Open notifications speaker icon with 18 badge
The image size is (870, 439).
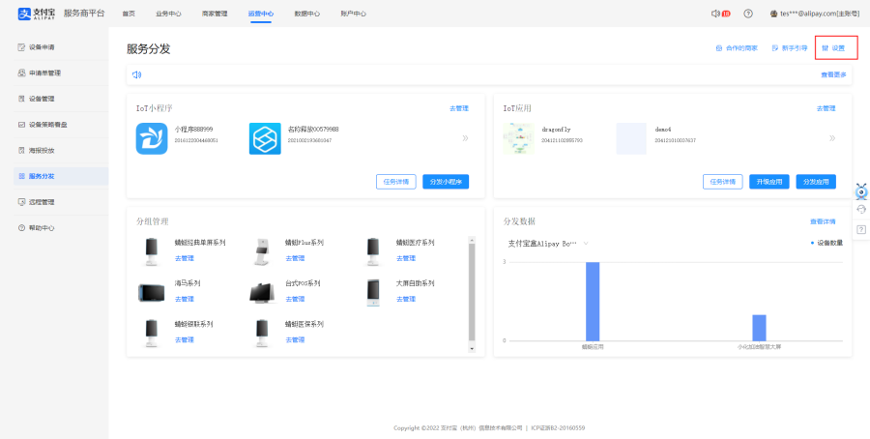(x=721, y=14)
